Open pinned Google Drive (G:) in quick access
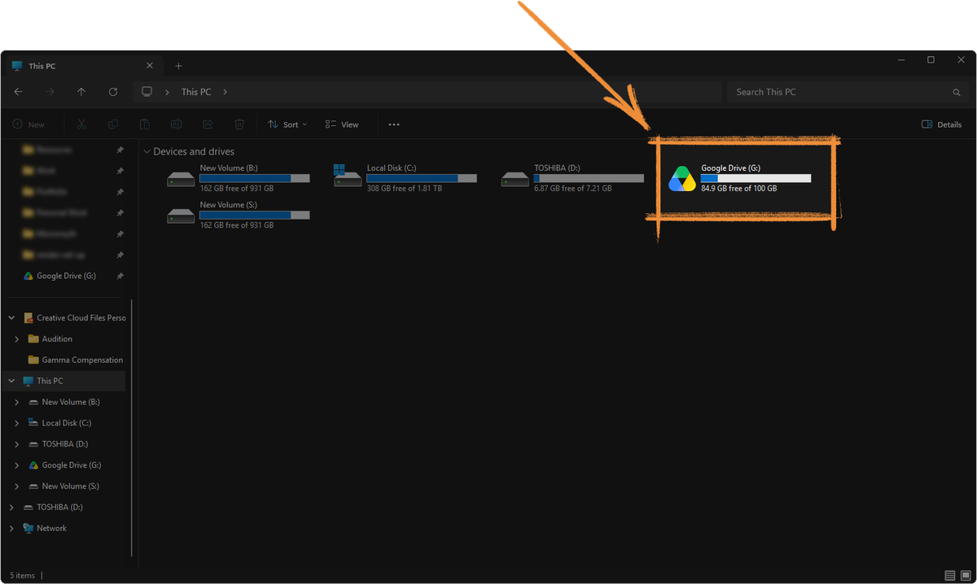This screenshot has height=584, width=977. click(65, 276)
